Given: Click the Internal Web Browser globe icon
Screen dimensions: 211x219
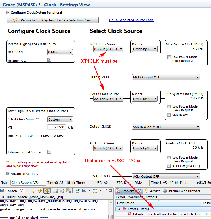Looking at the screenshot, I should [165, 191].
